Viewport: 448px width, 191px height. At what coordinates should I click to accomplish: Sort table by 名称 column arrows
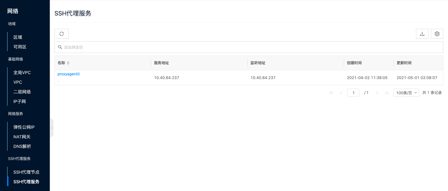click(x=68, y=63)
